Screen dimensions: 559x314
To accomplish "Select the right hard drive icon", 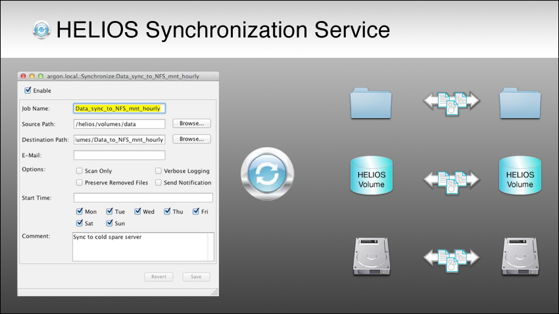I will click(x=520, y=257).
